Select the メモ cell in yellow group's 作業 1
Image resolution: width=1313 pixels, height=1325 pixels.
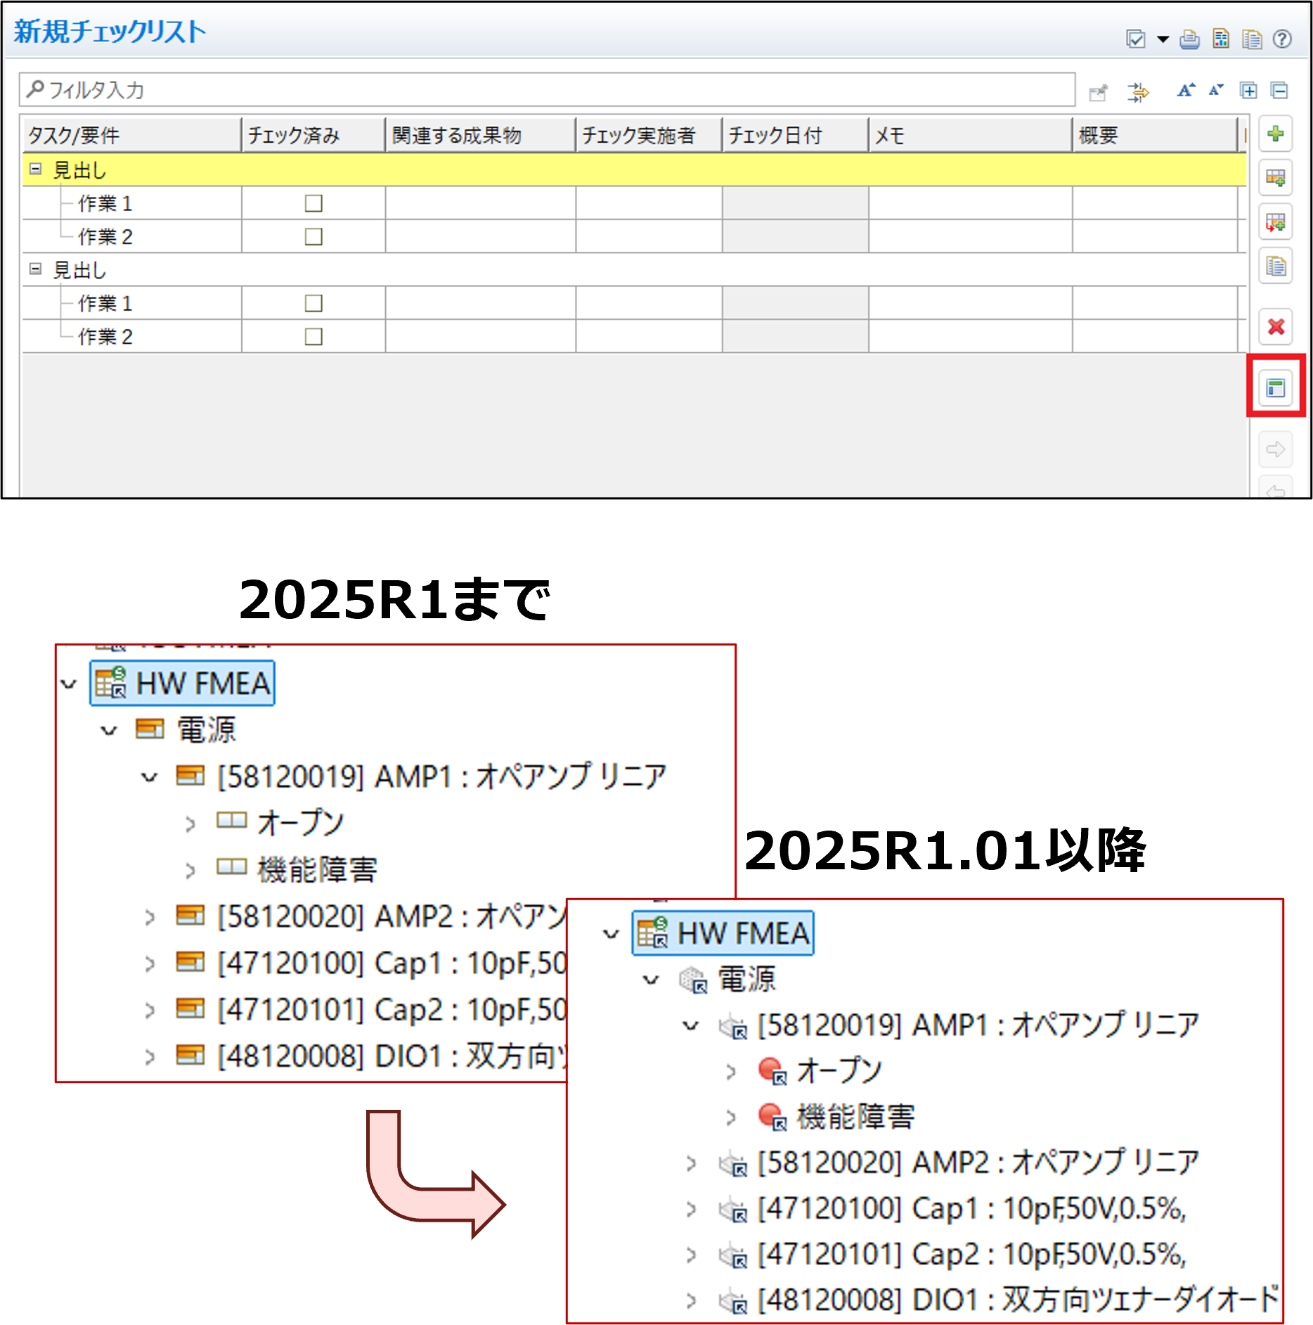click(970, 204)
